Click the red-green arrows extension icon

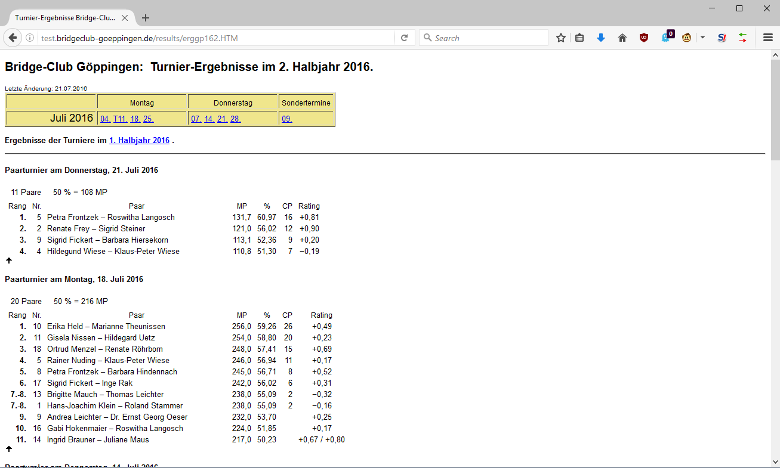(742, 38)
